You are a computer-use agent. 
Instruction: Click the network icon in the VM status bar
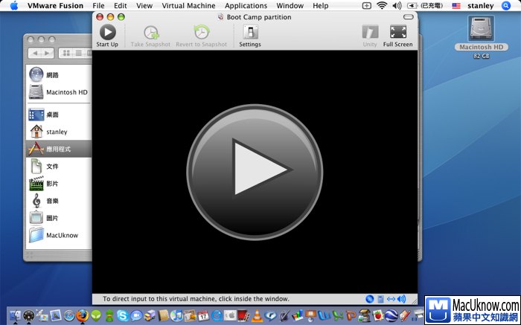click(x=391, y=299)
